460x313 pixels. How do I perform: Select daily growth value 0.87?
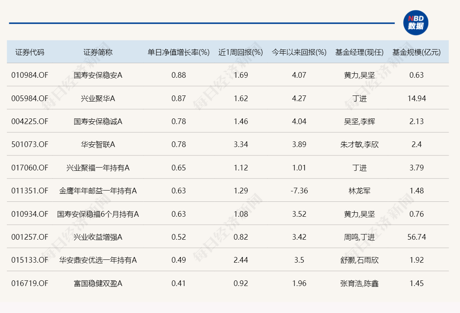click(x=178, y=98)
